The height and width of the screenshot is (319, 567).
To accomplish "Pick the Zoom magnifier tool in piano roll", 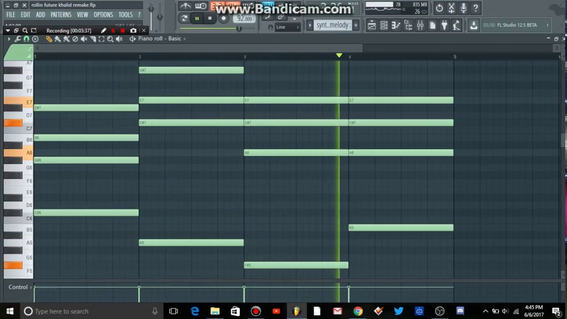I will 110,39.
